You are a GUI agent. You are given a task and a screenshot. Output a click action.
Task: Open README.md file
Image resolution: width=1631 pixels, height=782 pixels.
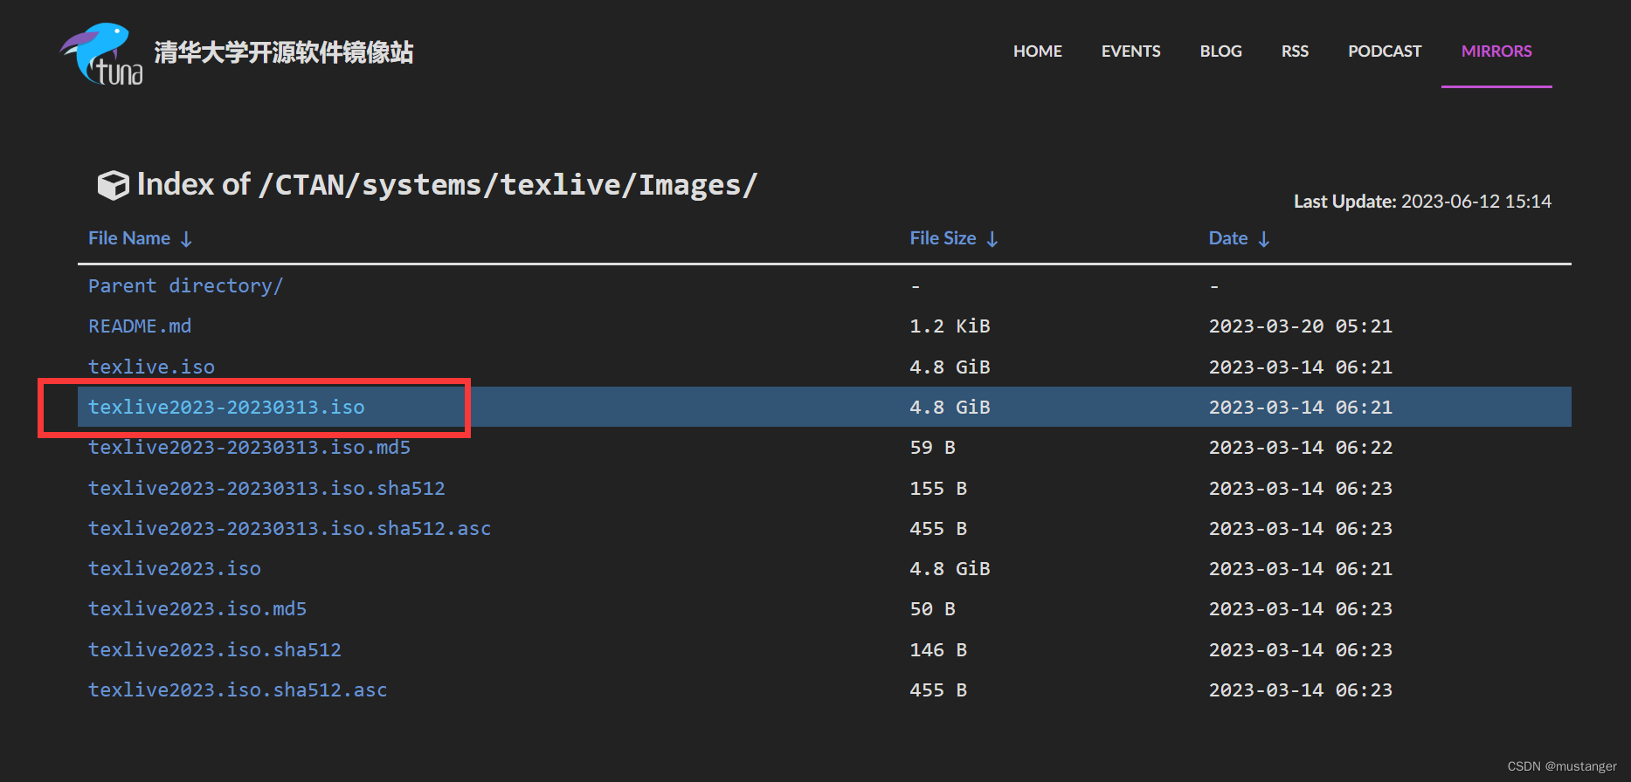(x=140, y=326)
